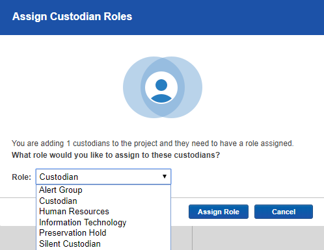Click the 'You are adding 1 custodians' message

coord(153,144)
